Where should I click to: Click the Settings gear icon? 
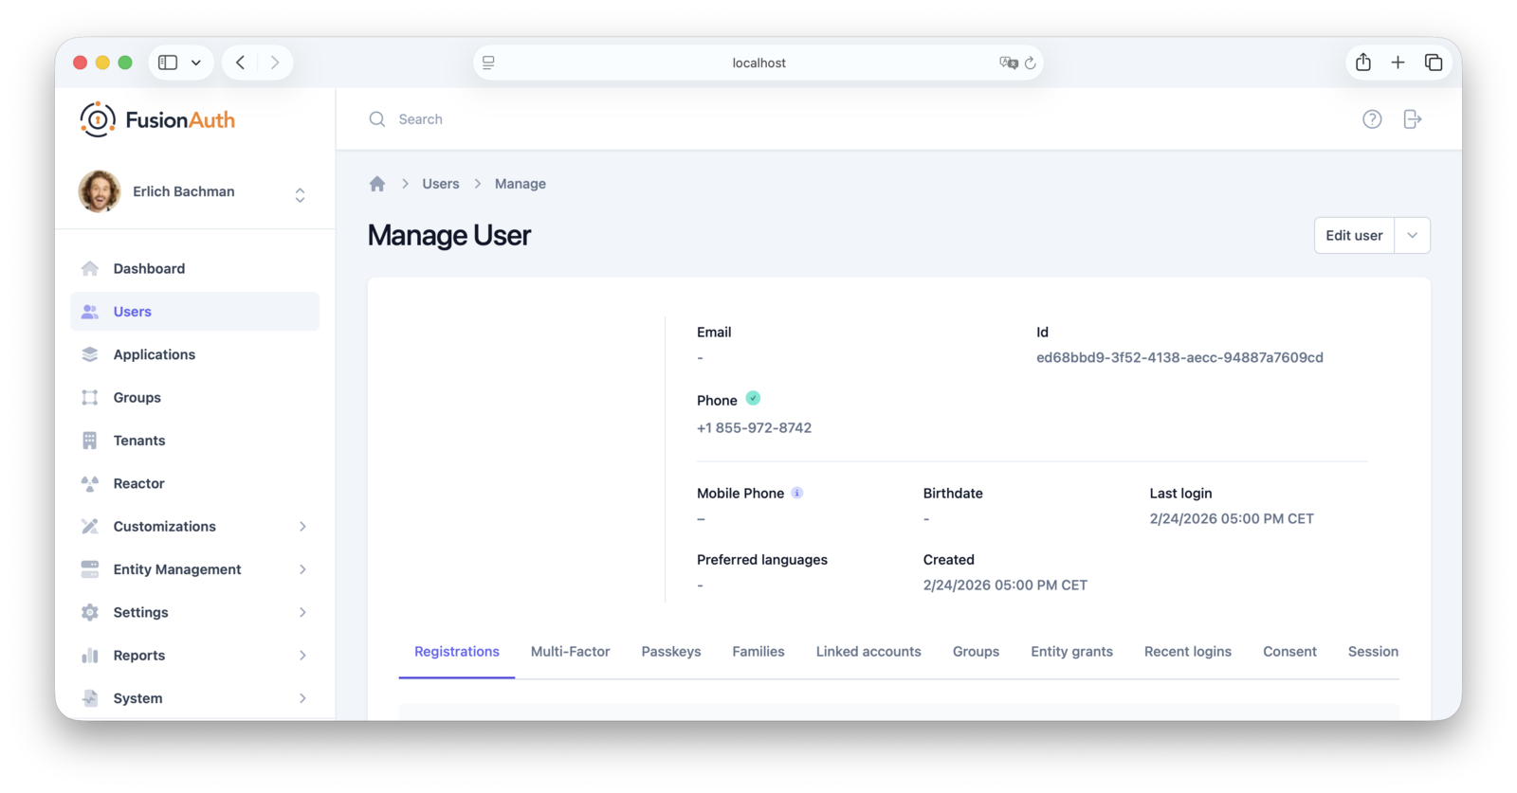[x=90, y=612]
